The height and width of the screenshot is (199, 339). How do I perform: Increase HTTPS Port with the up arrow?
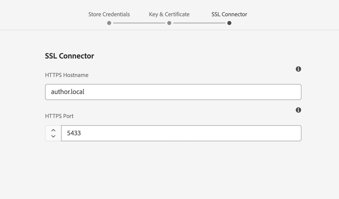[53, 130]
